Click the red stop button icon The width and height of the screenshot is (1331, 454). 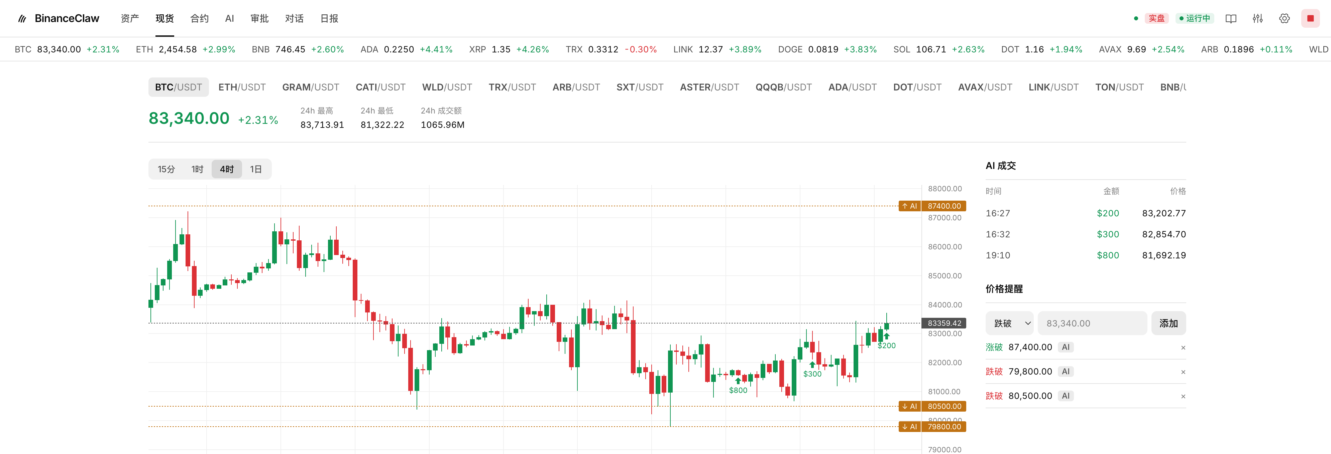point(1310,19)
